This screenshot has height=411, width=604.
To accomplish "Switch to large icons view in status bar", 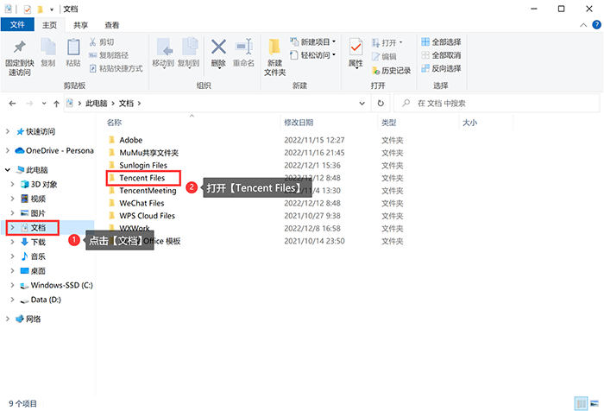I will click(x=595, y=404).
